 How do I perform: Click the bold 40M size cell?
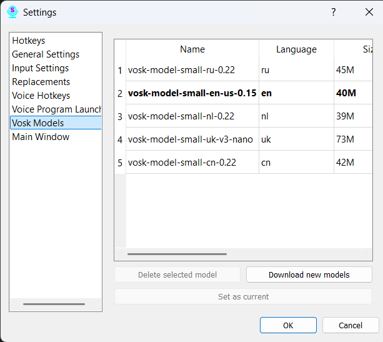click(x=353, y=93)
